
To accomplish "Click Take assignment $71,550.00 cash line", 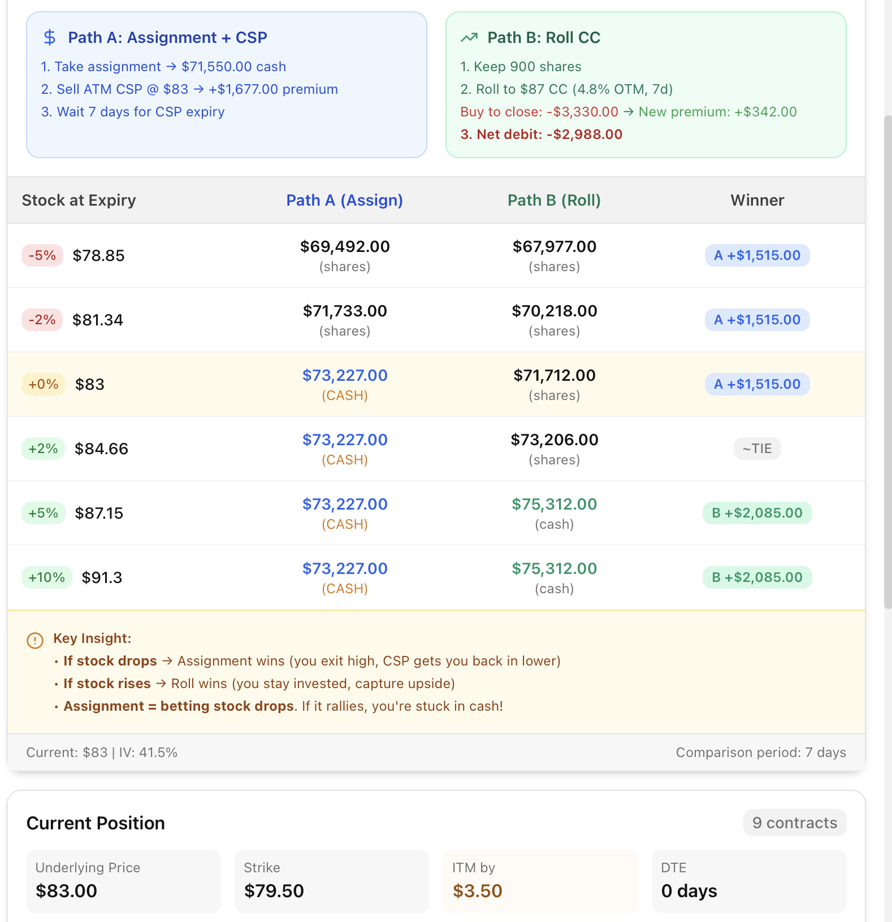I will pos(163,67).
